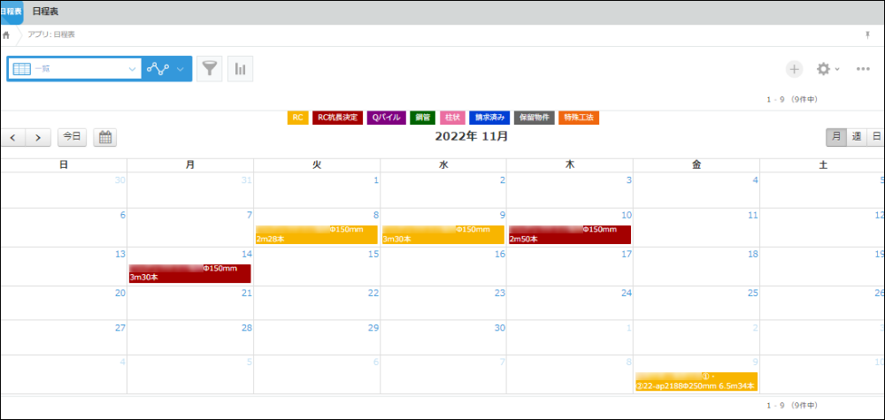Select the 日程表 tab at top left
885x420 pixels.
pyautogui.click(x=12, y=11)
